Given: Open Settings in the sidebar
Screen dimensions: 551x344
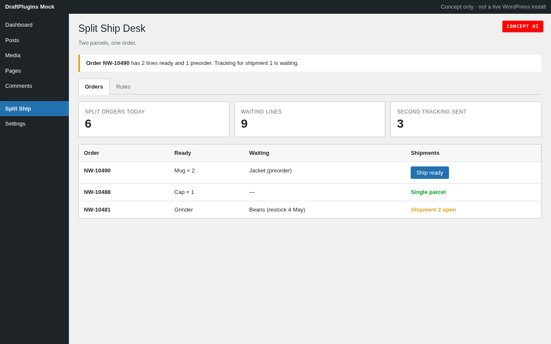Looking at the screenshot, I should pos(34,124).
